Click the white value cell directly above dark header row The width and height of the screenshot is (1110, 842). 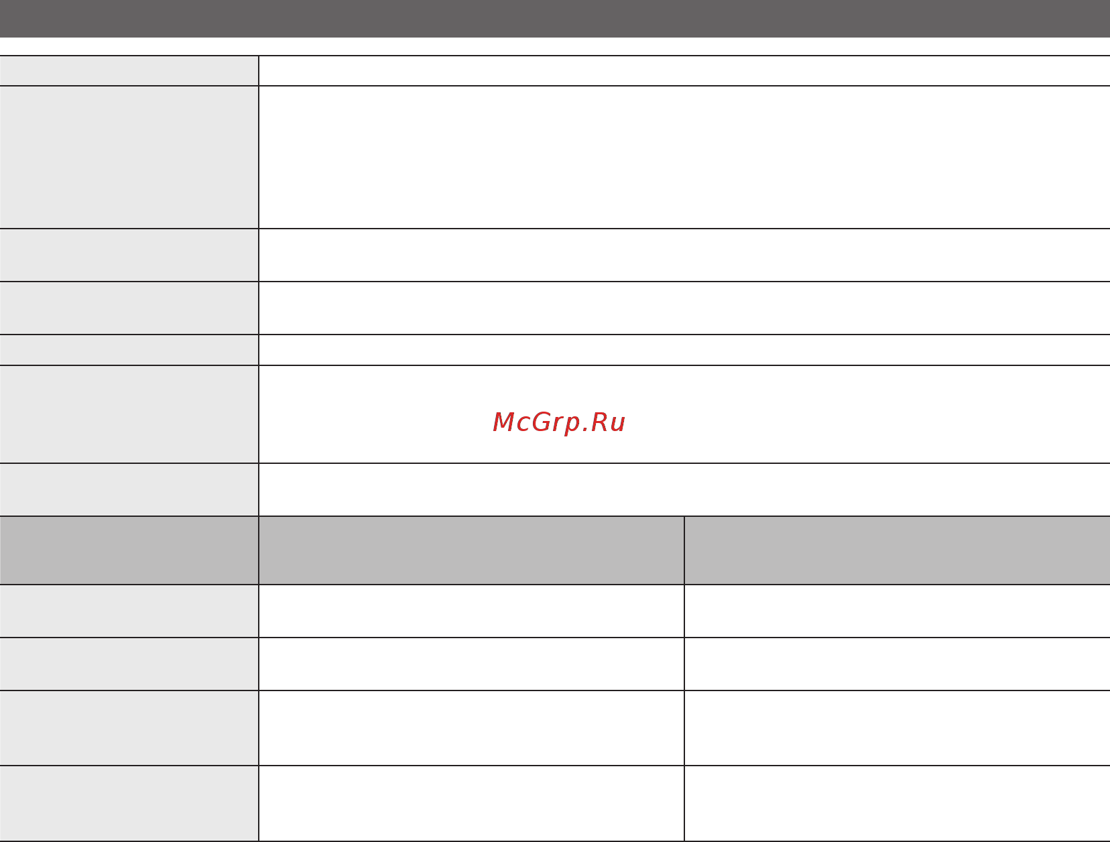[684, 489]
